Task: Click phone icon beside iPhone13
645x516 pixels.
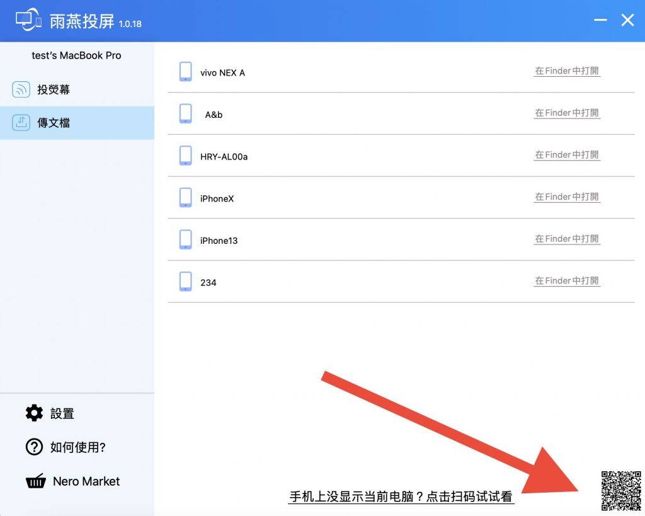Action: point(186,239)
